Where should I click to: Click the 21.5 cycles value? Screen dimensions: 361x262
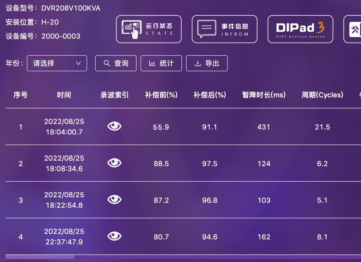pos(322,127)
